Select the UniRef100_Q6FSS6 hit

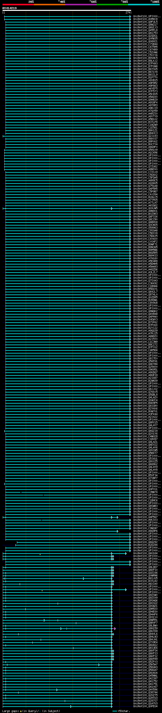pyautogui.click(x=145, y=217)
